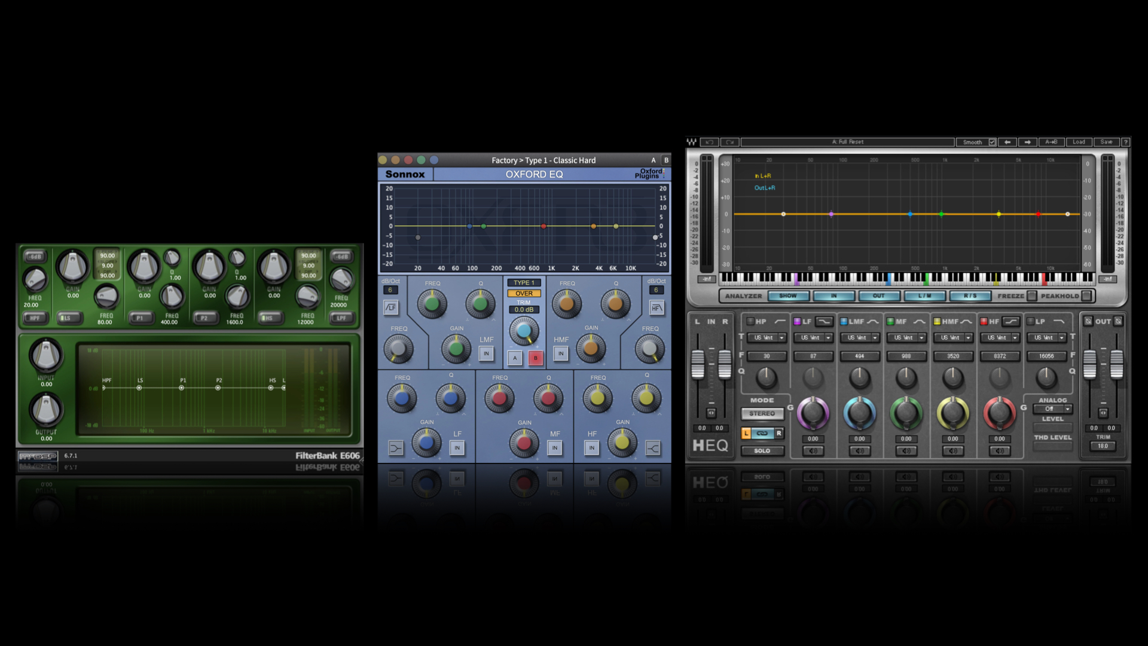
Task: Open the HEQ HMF band type dropdown
Action: (953, 338)
